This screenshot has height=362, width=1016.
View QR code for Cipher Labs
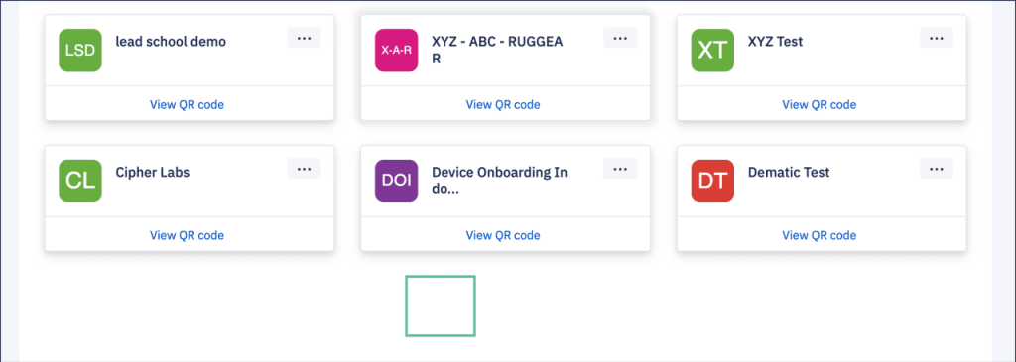[x=188, y=235]
